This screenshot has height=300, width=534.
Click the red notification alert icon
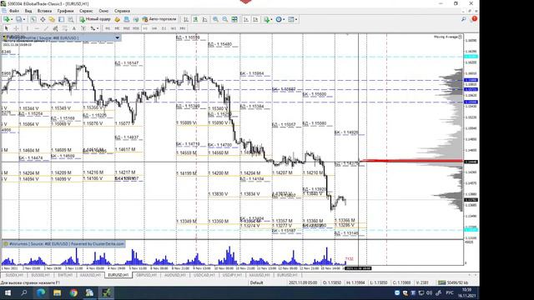[474, 19]
